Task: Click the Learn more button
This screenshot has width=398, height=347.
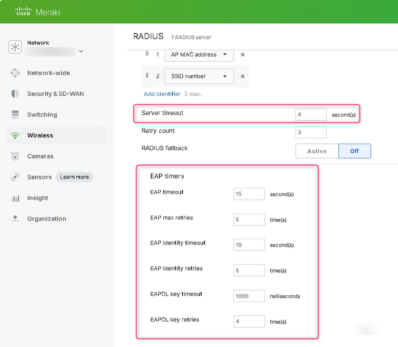Action: tap(74, 177)
